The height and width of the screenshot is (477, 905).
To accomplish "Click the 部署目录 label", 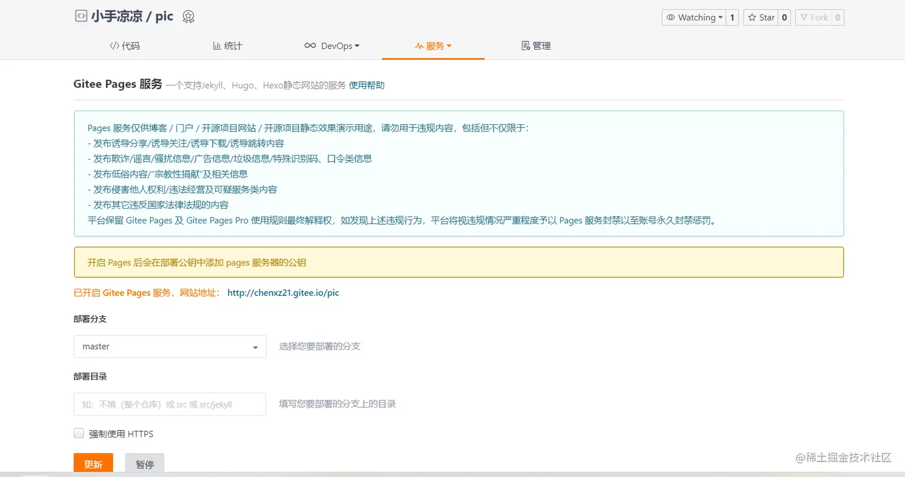I will tap(90, 377).
